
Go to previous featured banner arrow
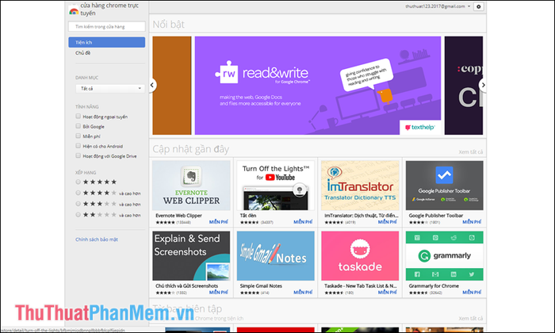point(152,85)
